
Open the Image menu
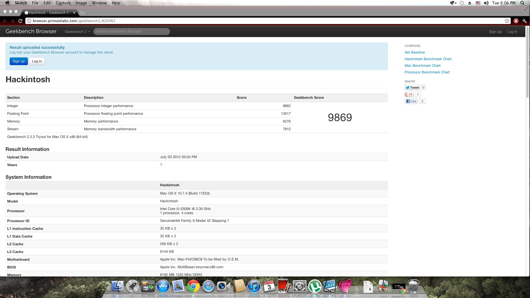pos(81,3)
